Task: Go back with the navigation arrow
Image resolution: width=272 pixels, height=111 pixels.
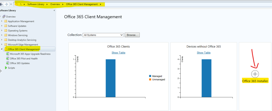Action: click(1, 4)
